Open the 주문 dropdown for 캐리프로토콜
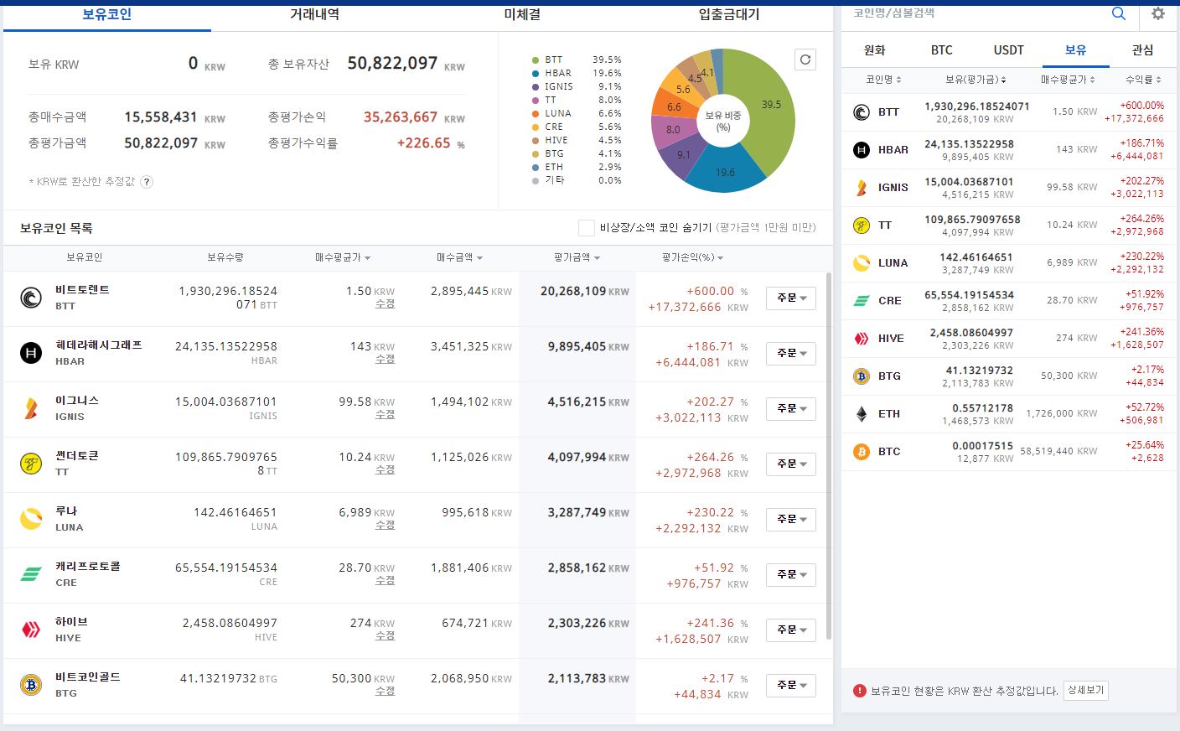 pyautogui.click(x=791, y=575)
